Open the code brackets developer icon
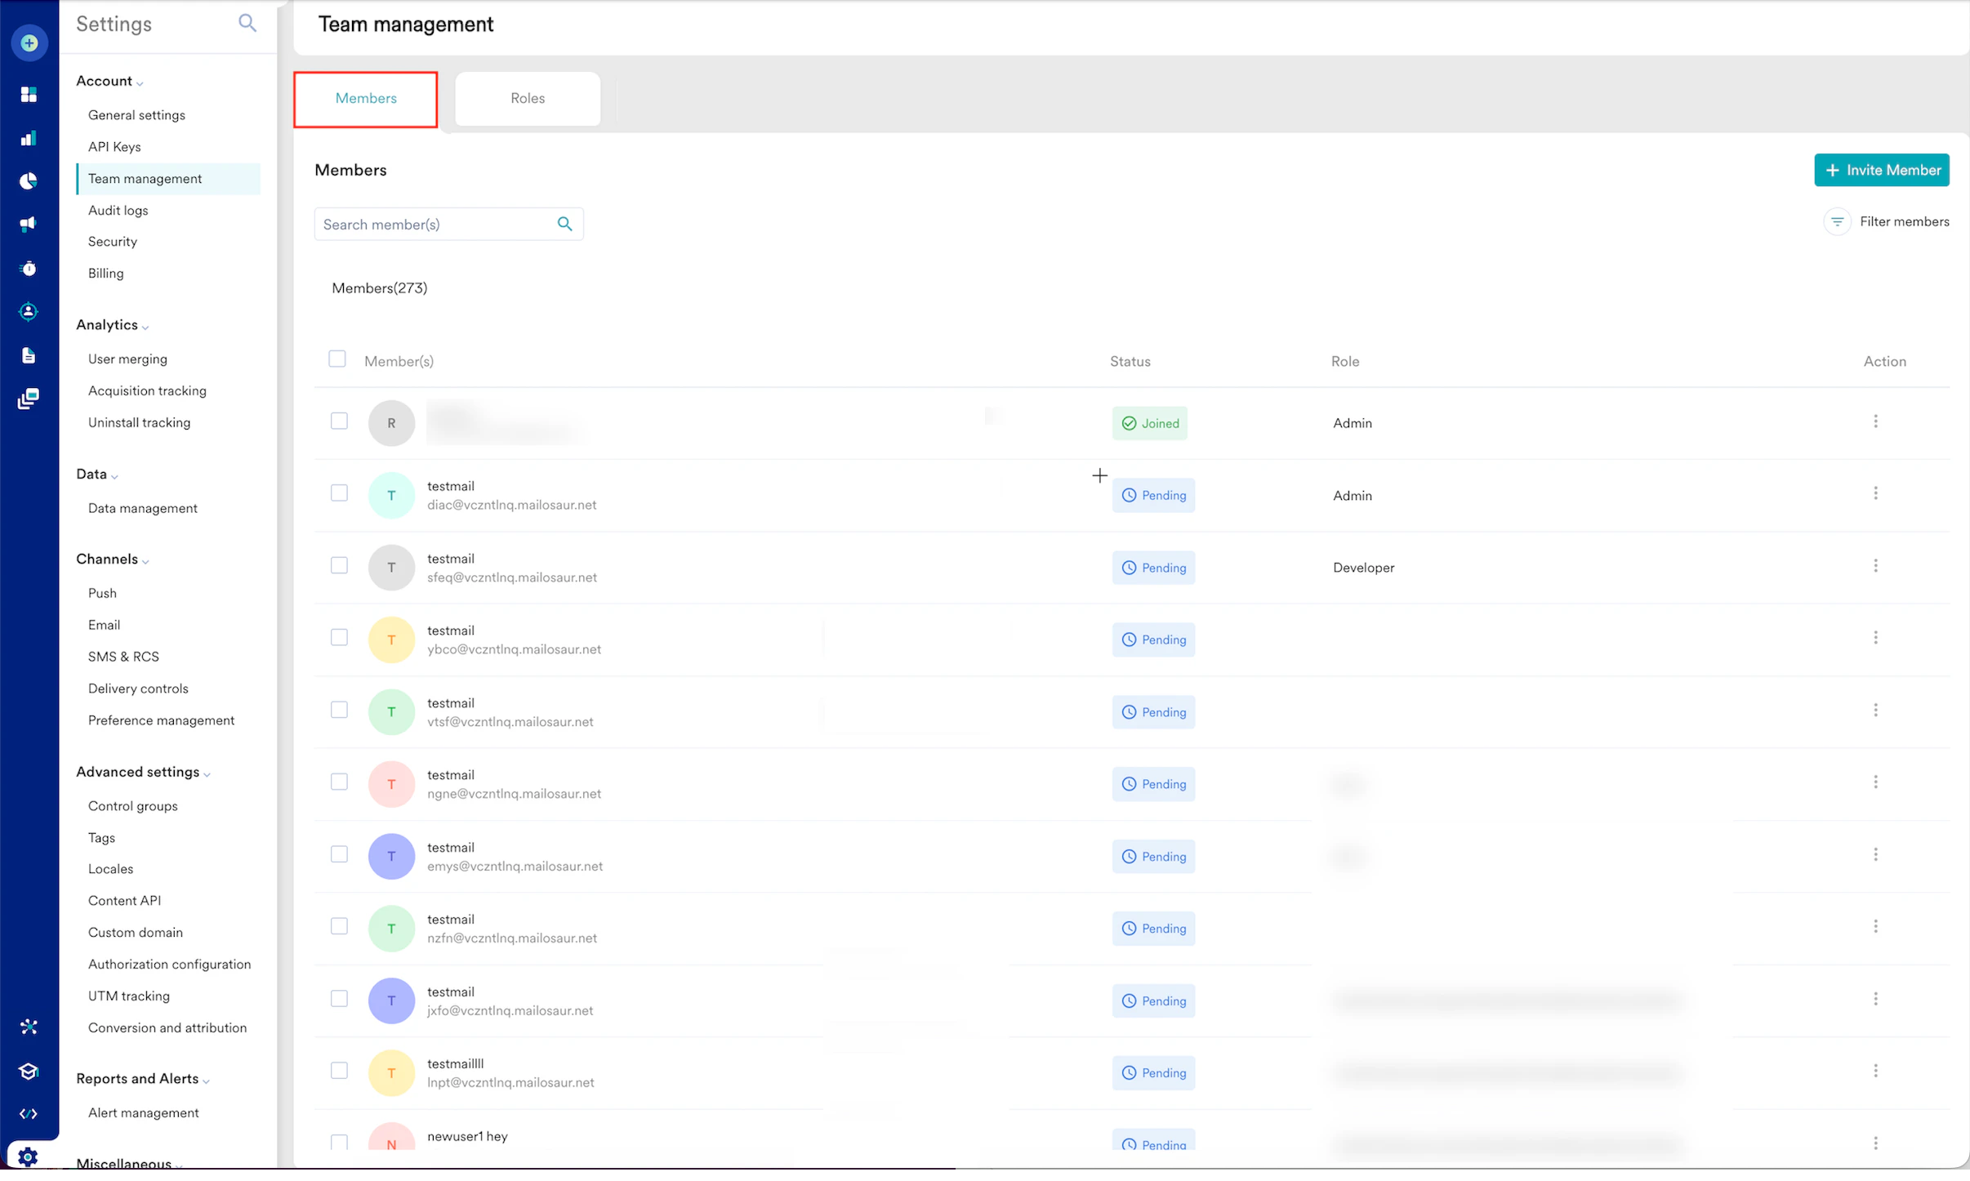The image size is (1970, 1181). (x=29, y=1114)
